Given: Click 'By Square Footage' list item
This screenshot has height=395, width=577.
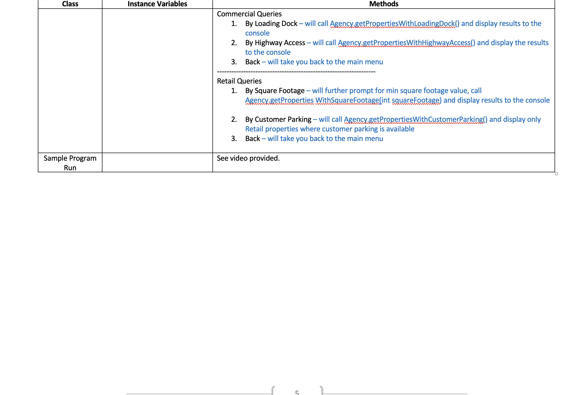Looking at the screenshot, I should coord(275,91).
